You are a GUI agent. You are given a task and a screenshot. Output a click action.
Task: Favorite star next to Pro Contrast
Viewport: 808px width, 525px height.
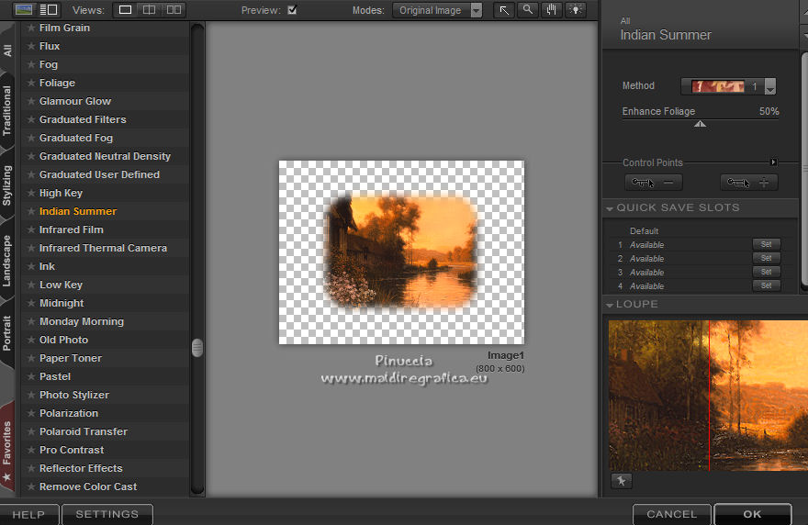tap(31, 450)
